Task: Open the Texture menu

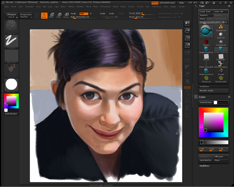Action: [140, 6]
